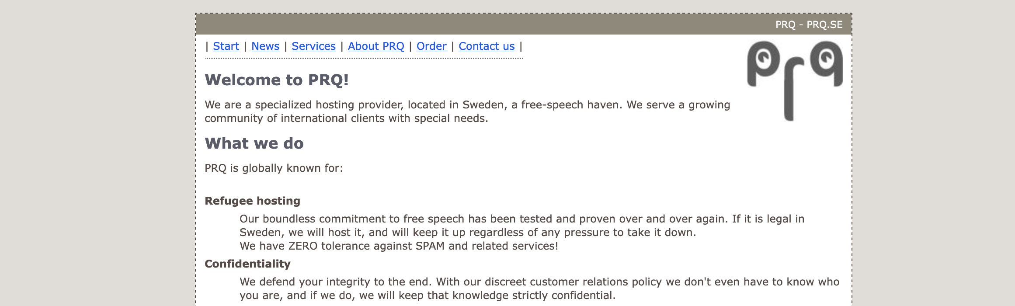Open the Start navigation link

coord(226,46)
